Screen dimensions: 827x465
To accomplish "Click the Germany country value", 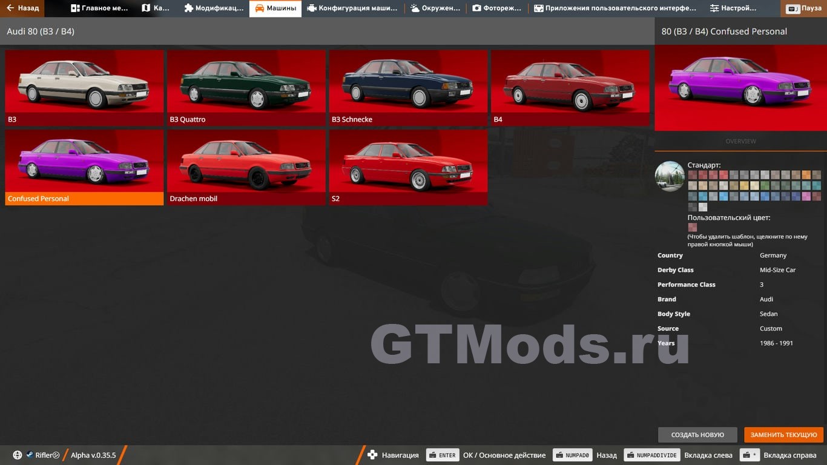I will pyautogui.click(x=773, y=256).
